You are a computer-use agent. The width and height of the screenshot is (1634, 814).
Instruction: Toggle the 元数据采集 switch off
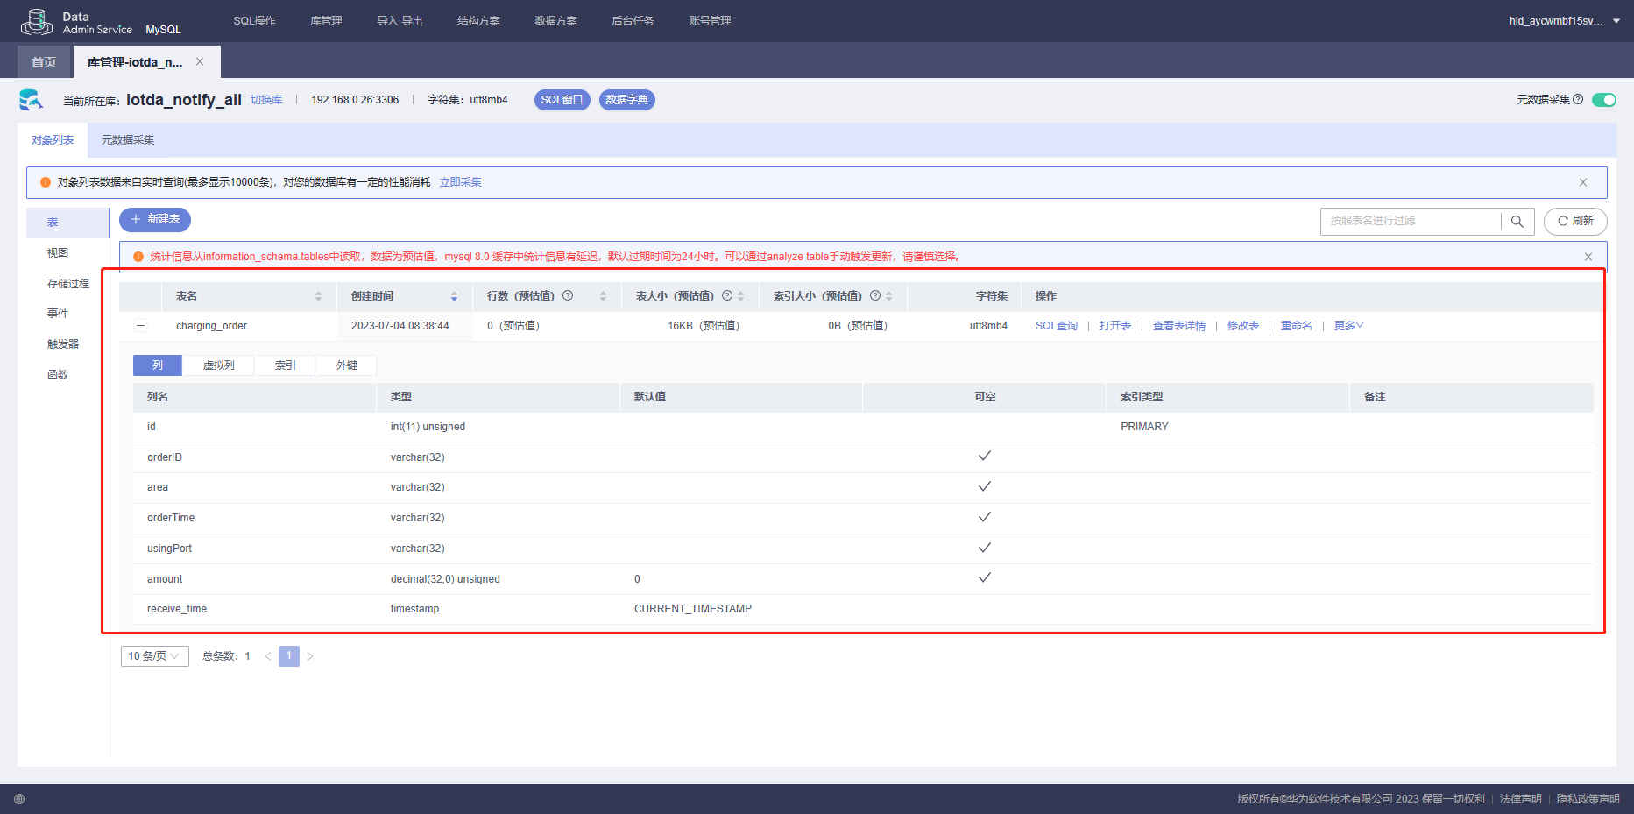[1604, 100]
